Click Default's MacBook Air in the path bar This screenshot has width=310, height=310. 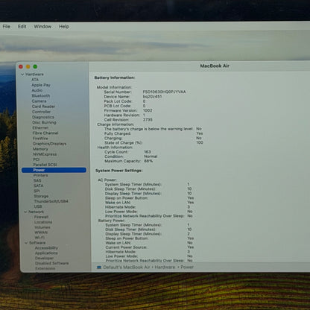127,267
